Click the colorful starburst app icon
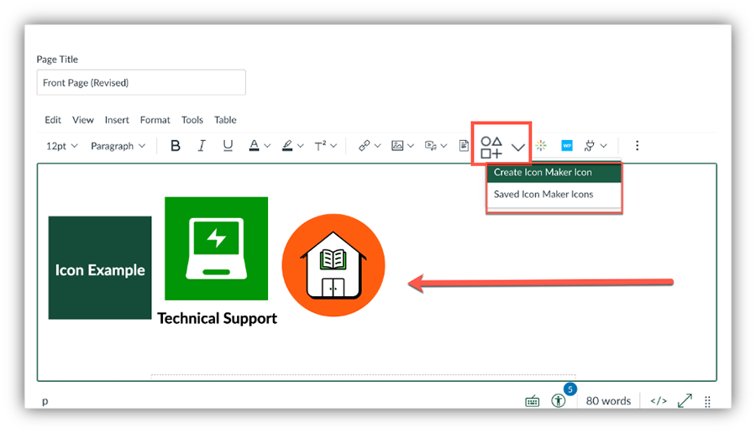This screenshot has height=433, width=756. tap(542, 146)
